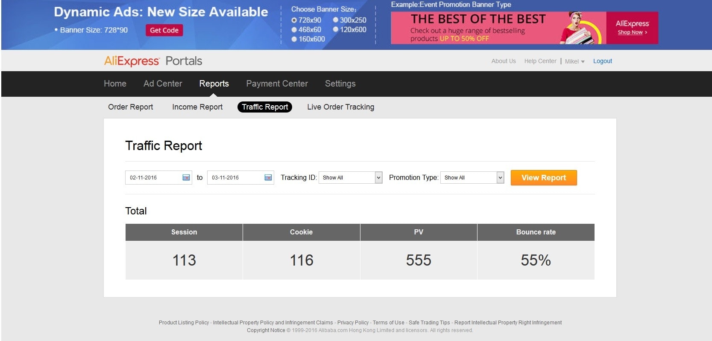Open the Help Center link
This screenshot has width=712, height=341.
[x=540, y=61]
